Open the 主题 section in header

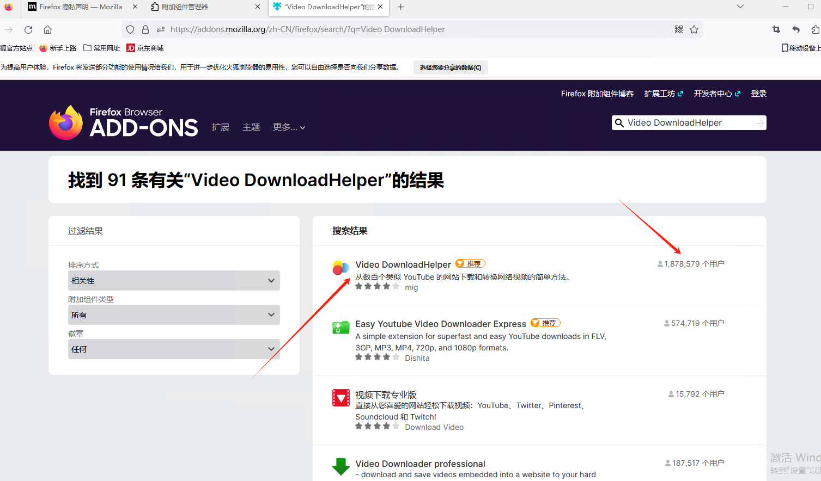[x=251, y=127]
